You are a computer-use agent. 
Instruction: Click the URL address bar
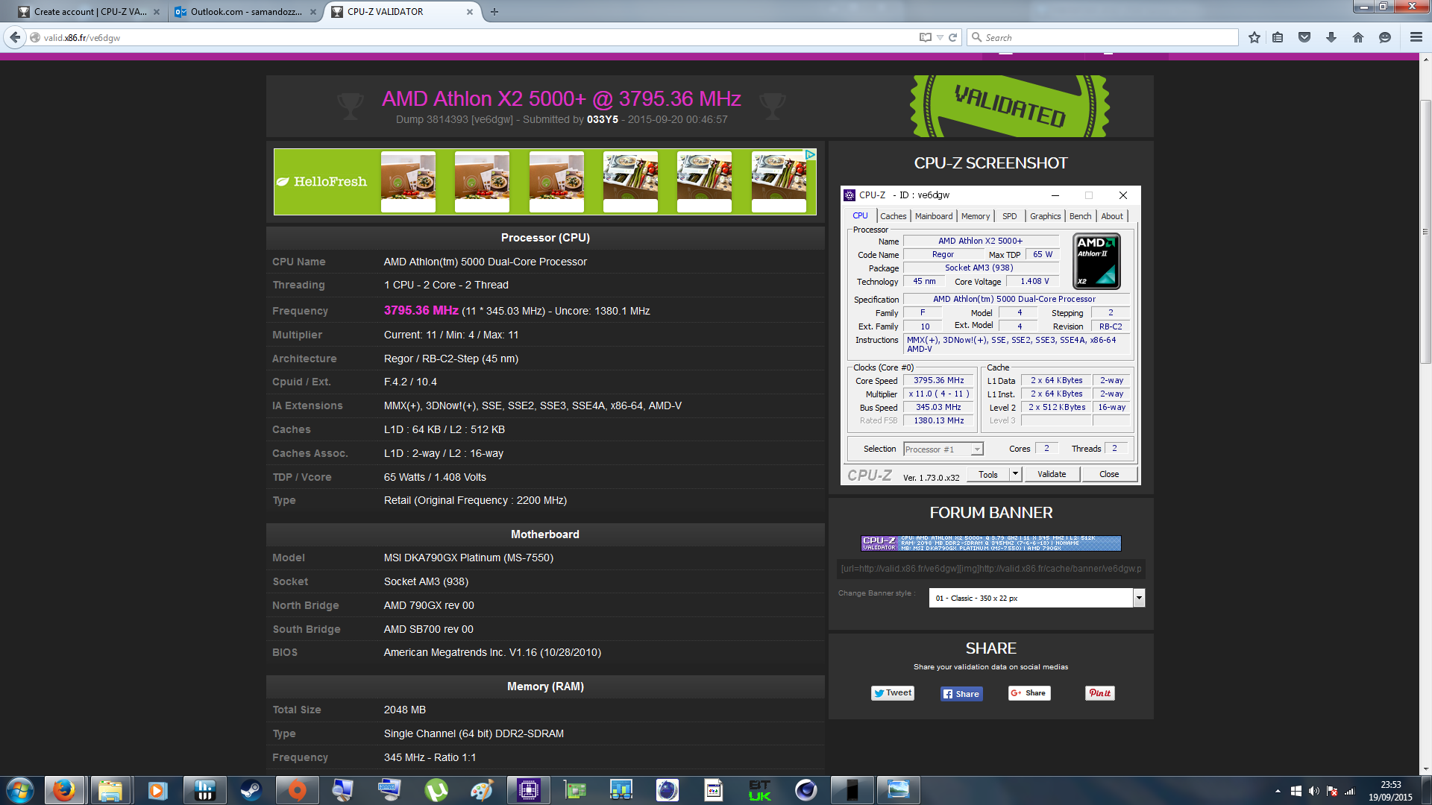tap(477, 37)
